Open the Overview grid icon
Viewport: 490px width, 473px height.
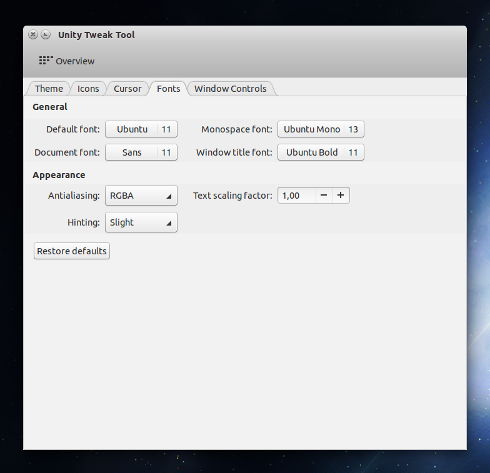[x=46, y=60]
